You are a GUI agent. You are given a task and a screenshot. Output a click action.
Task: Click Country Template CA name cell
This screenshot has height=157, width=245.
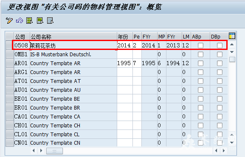click(73, 116)
